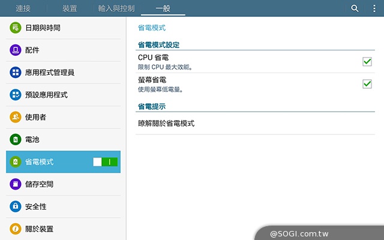Click the 預設應用程式 icon
The height and width of the screenshot is (240, 384).
tap(16, 95)
